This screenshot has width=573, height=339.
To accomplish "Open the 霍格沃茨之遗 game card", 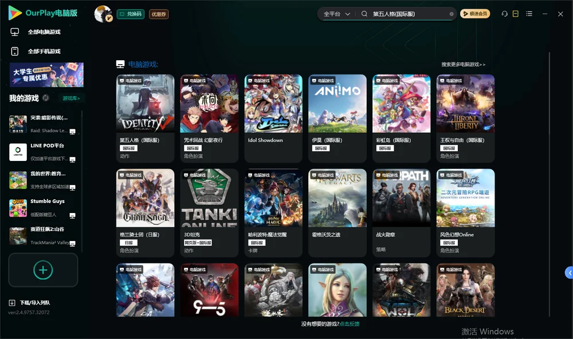I will [337, 213].
